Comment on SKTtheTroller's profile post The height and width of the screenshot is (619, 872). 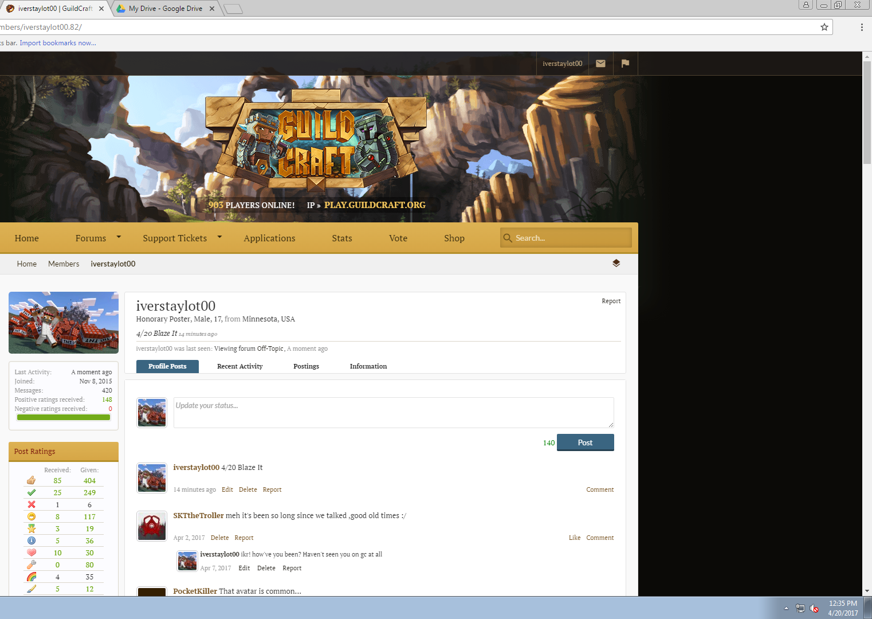[600, 538]
